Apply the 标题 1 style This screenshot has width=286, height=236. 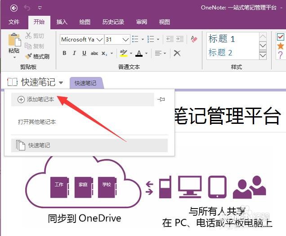pyautogui.click(x=222, y=39)
